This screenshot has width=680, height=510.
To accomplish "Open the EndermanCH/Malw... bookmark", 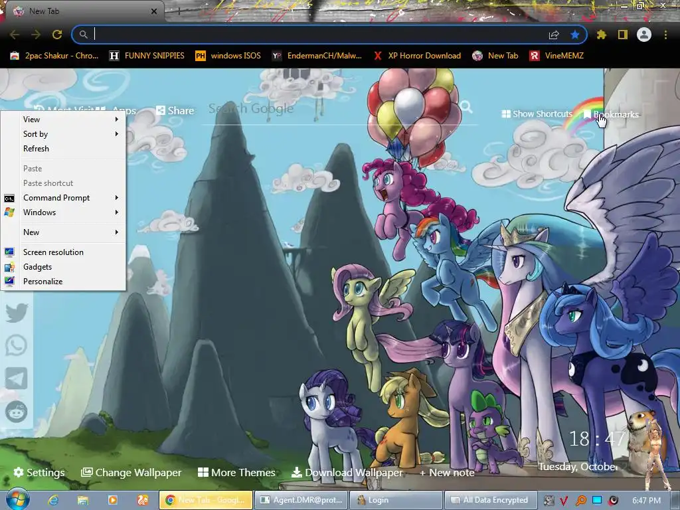I will click(317, 56).
